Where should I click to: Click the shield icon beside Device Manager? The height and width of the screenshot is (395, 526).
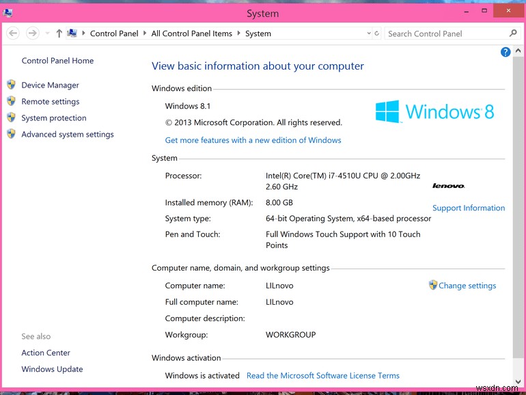coord(11,85)
